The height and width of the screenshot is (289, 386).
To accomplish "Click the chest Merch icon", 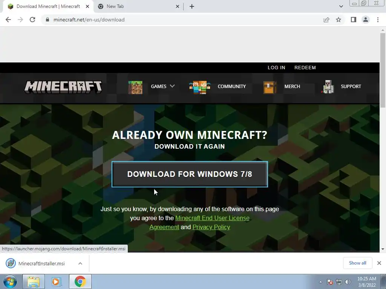I will click(270, 87).
